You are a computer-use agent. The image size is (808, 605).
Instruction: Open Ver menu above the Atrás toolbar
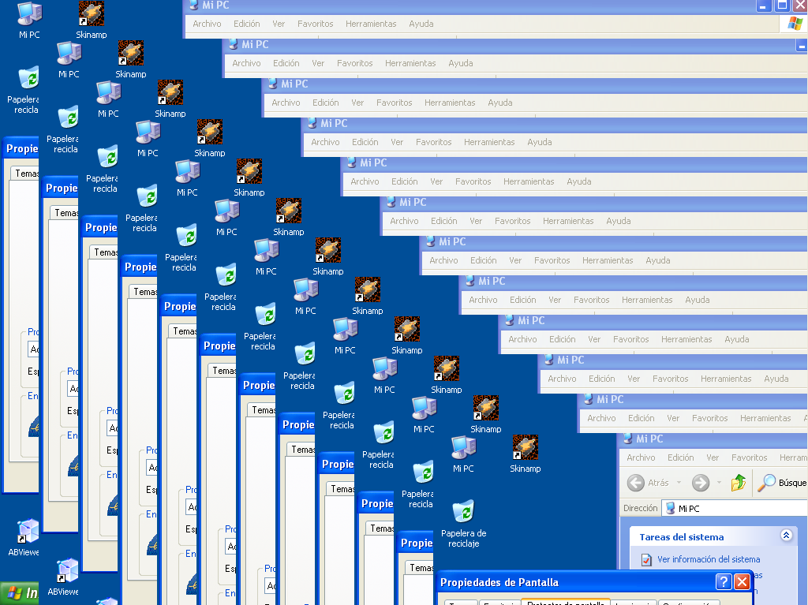point(713,457)
